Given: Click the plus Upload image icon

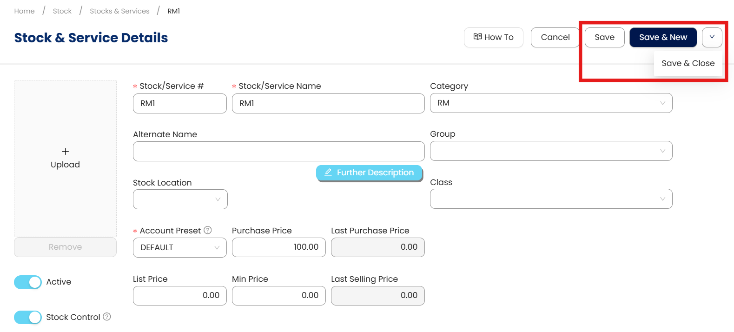Looking at the screenshot, I should coord(65,152).
